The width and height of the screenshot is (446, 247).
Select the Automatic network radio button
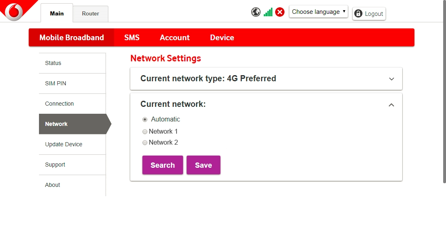coord(145,119)
